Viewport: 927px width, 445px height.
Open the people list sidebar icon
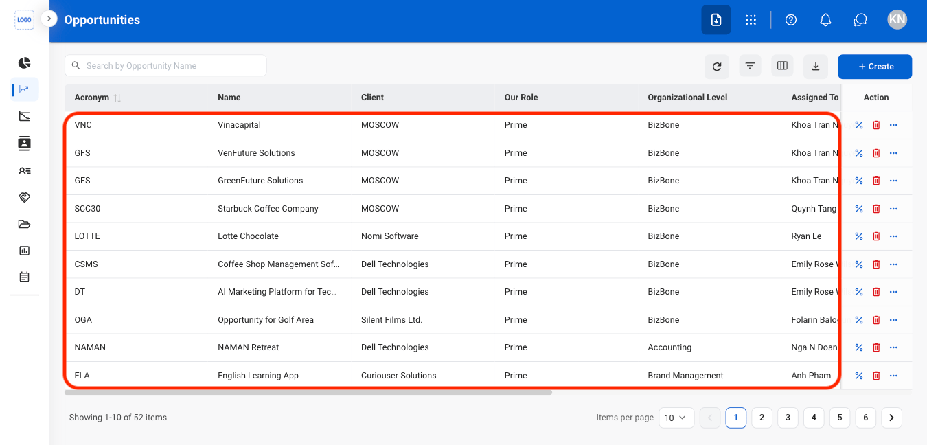tap(25, 171)
